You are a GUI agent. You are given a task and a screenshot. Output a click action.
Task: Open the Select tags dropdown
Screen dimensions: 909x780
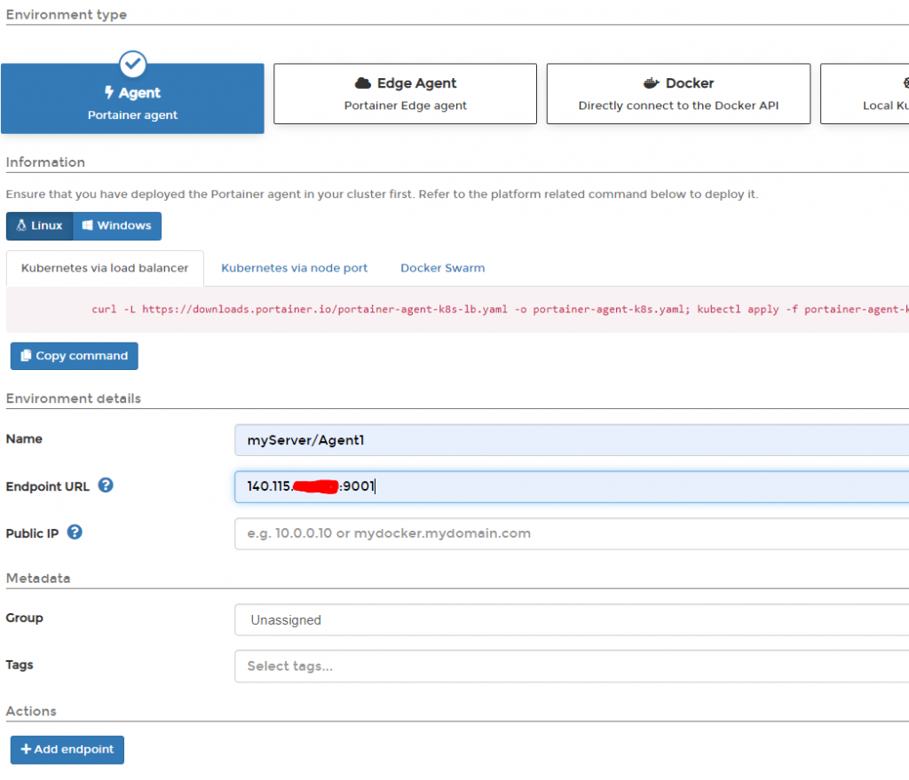pyautogui.click(x=572, y=666)
